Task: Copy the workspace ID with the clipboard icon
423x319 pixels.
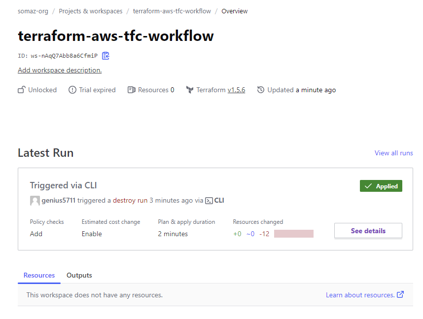Action: [106, 56]
